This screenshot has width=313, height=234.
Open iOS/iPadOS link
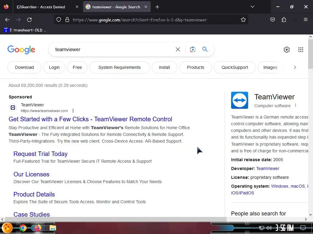coord(242,193)
